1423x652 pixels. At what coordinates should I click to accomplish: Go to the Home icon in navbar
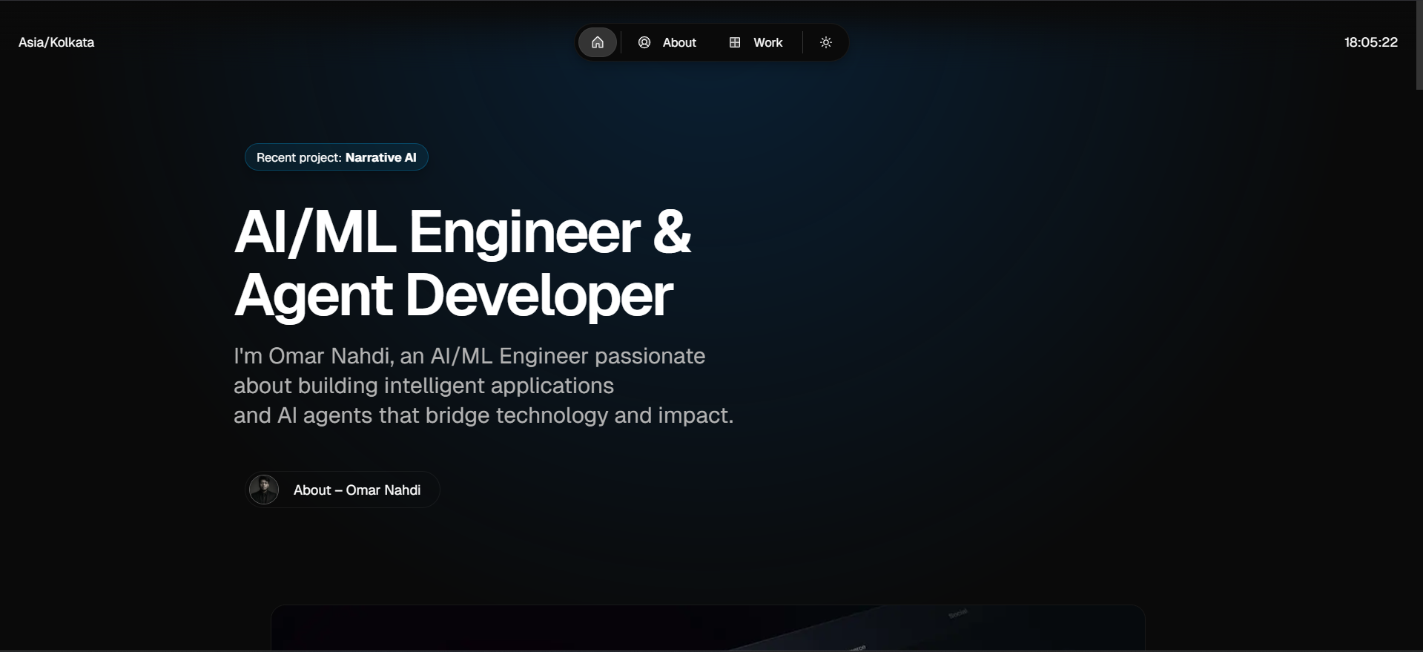click(x=597, y=42)
